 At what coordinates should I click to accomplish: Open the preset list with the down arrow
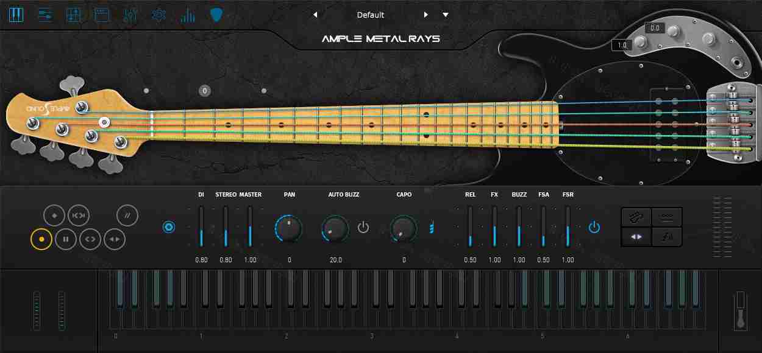click(x=446, y=15)
